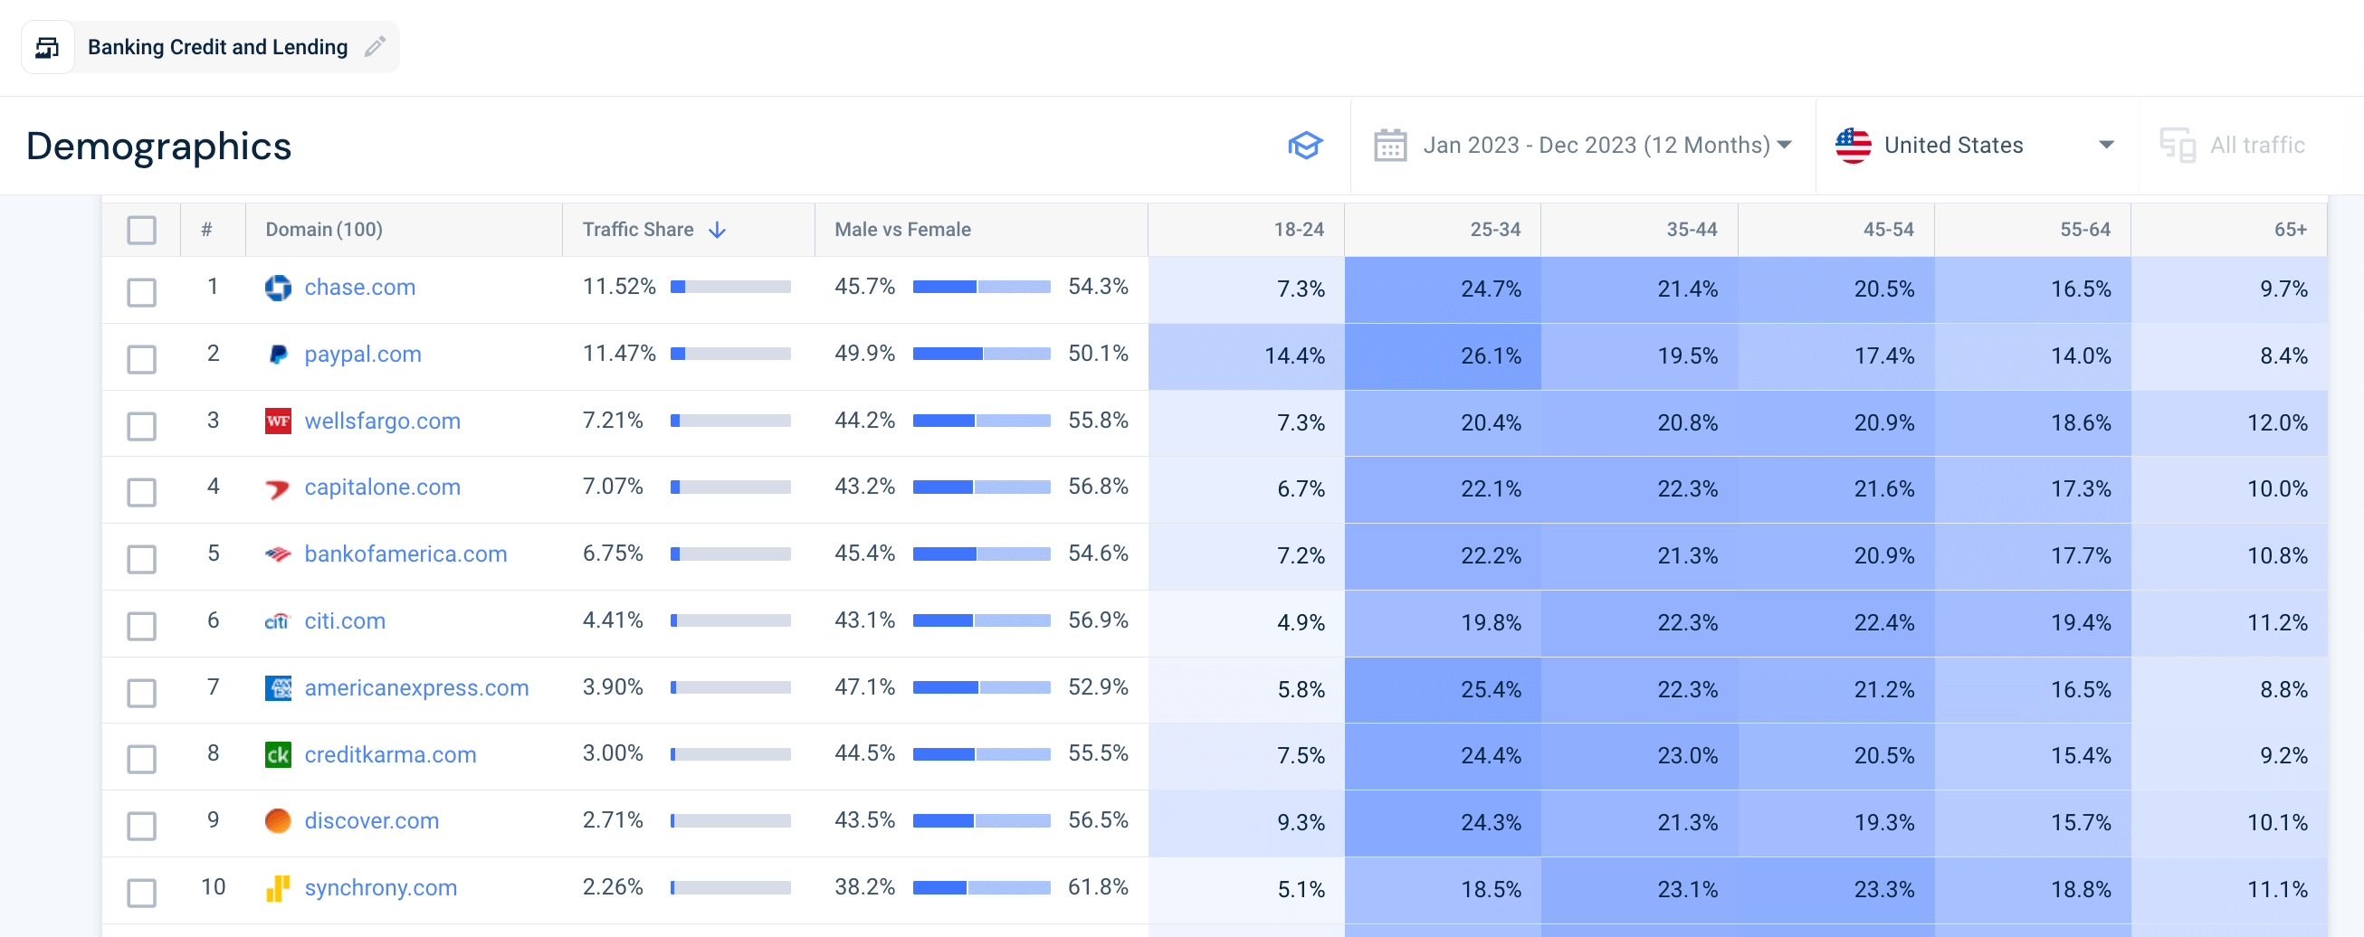
Task: Edit the Banking Credit and Lending name with pencil icon
Action: pyautogui.click(x=375, y=47)
